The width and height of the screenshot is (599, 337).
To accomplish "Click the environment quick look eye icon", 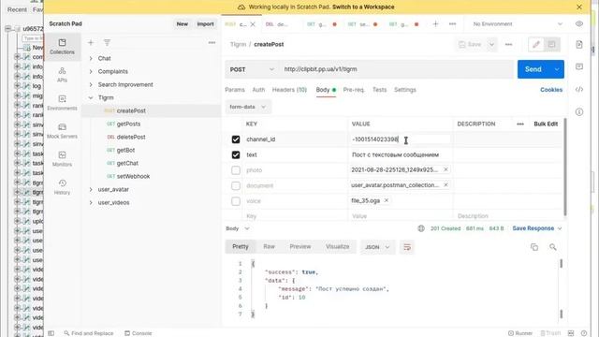I will (x=579, y=23).
